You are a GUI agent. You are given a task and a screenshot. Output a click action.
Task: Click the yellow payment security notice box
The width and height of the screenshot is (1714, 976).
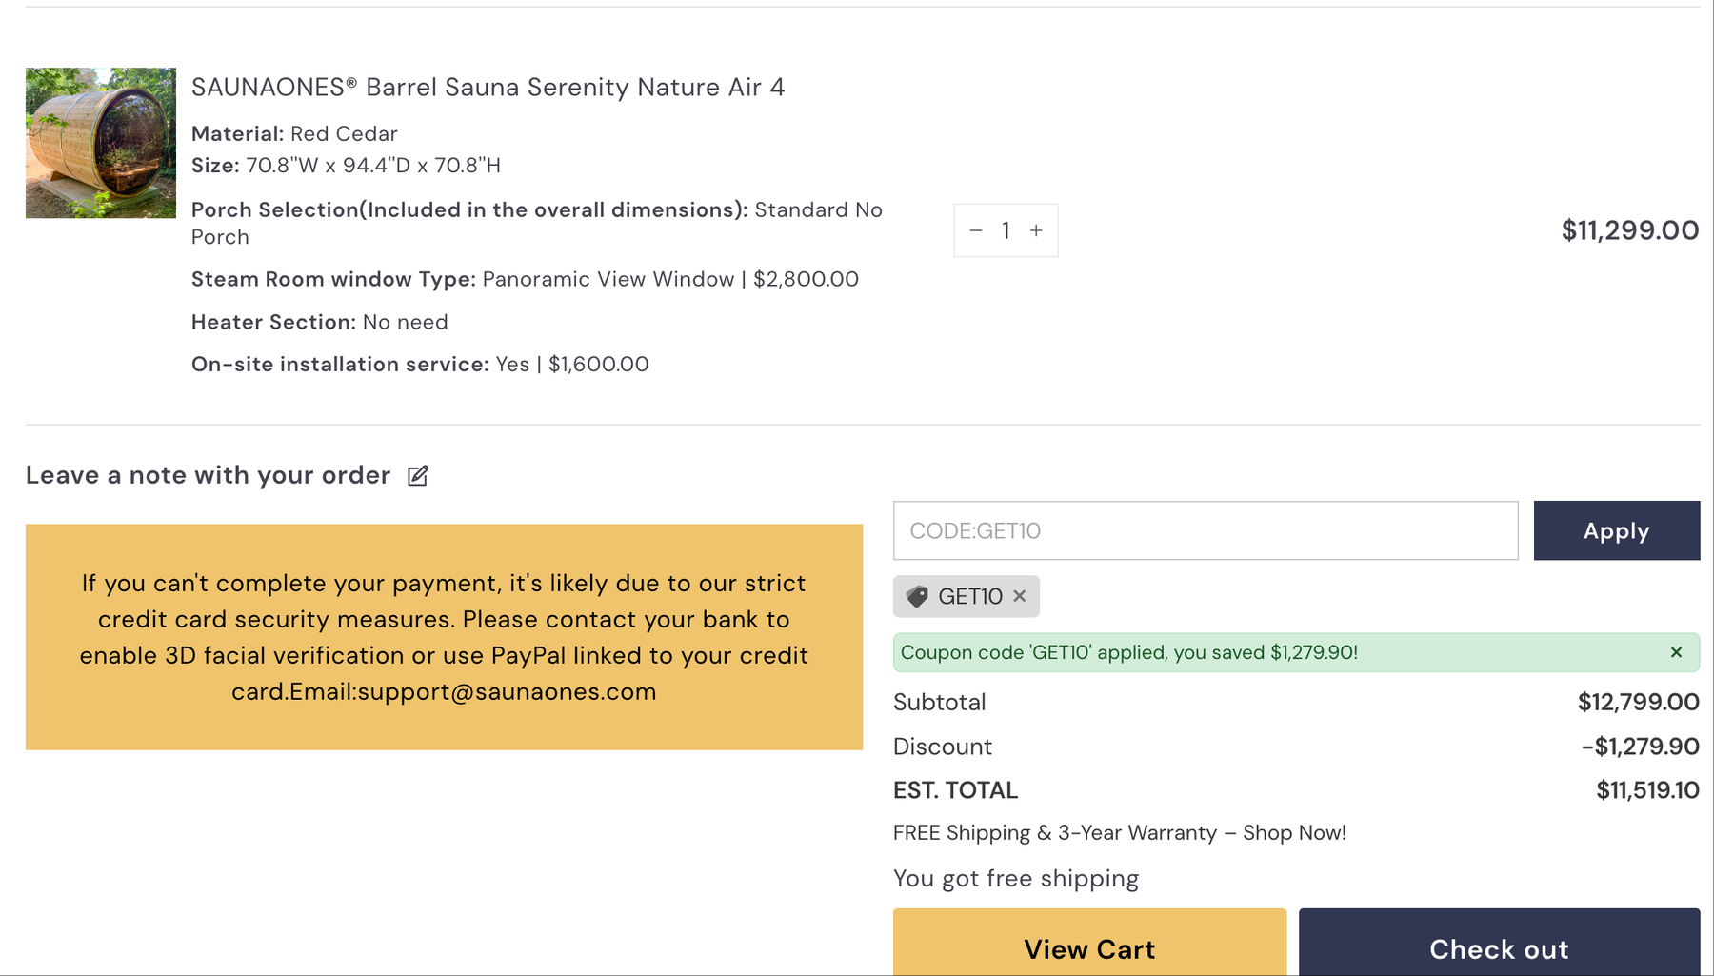[x=444, y=637]
